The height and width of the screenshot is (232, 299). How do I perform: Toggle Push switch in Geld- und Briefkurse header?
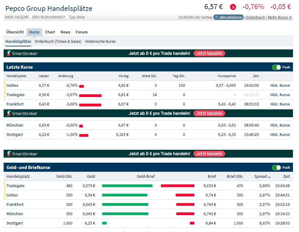[x=276, y=168]
